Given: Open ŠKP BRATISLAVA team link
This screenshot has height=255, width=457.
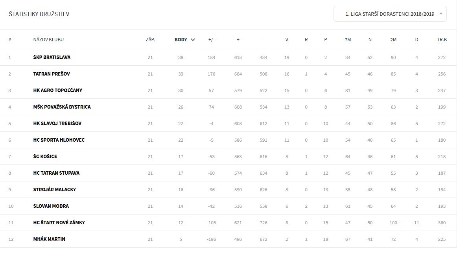Looking at the screenshot, I should click(x=52, y=57).
